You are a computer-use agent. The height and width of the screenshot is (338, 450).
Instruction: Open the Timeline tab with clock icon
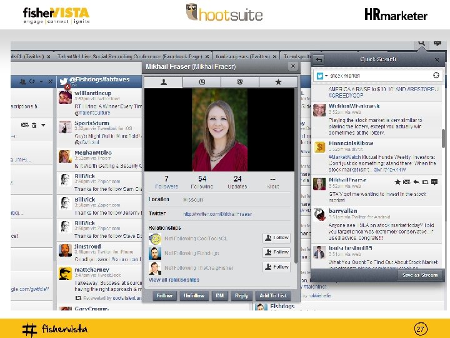click(x=202, y=82)
